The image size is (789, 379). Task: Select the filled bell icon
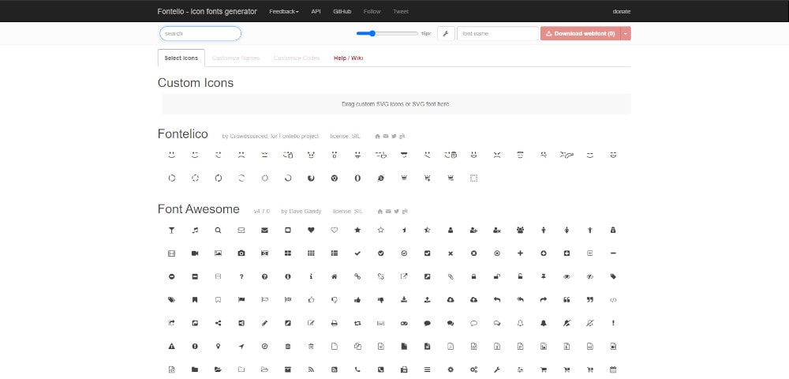[x=544, y=323]
